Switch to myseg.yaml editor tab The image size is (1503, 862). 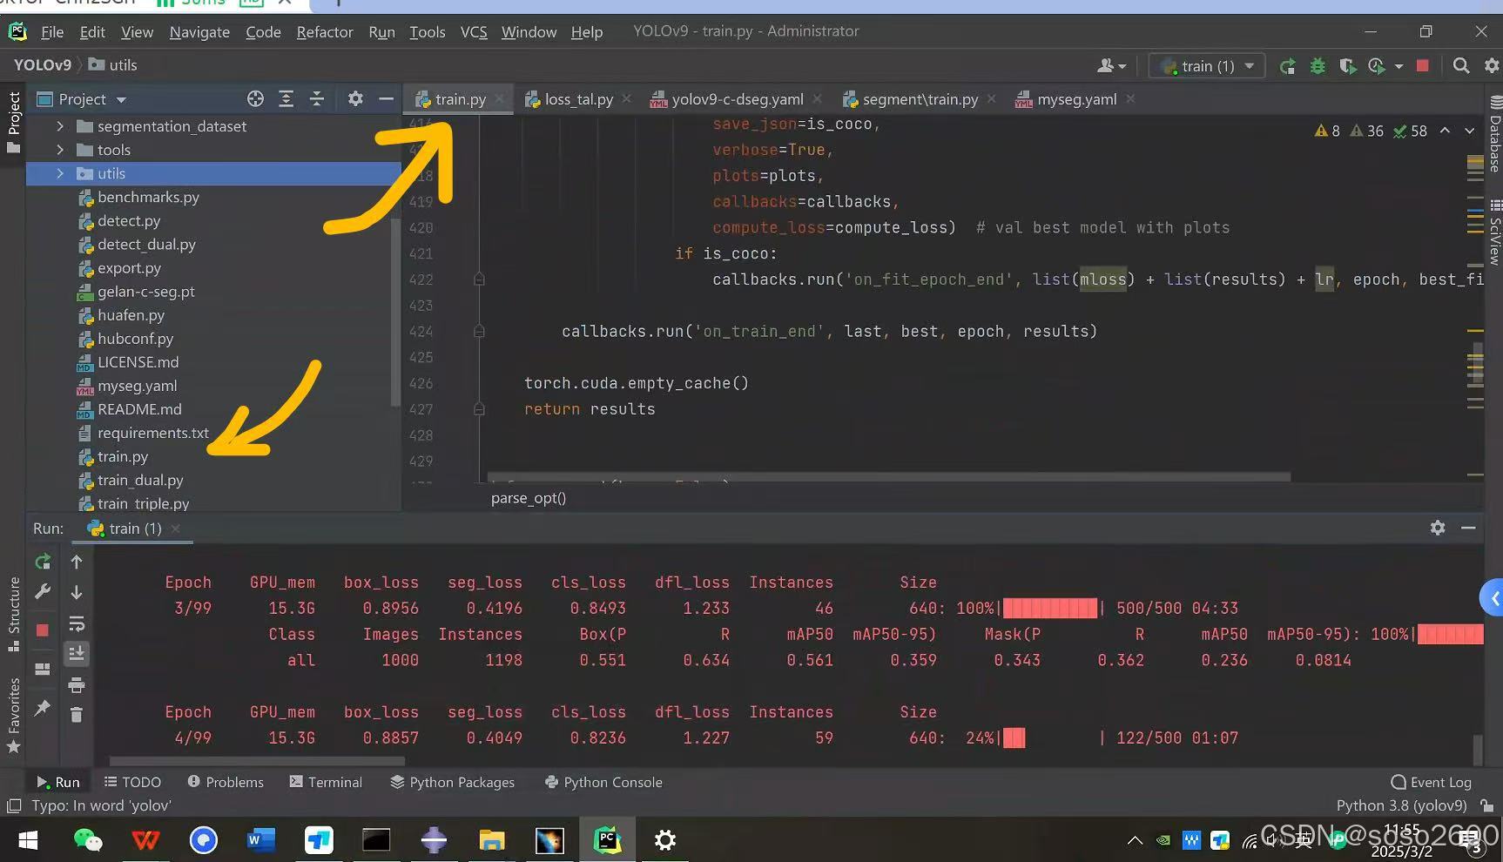(x=1076, y=99)
